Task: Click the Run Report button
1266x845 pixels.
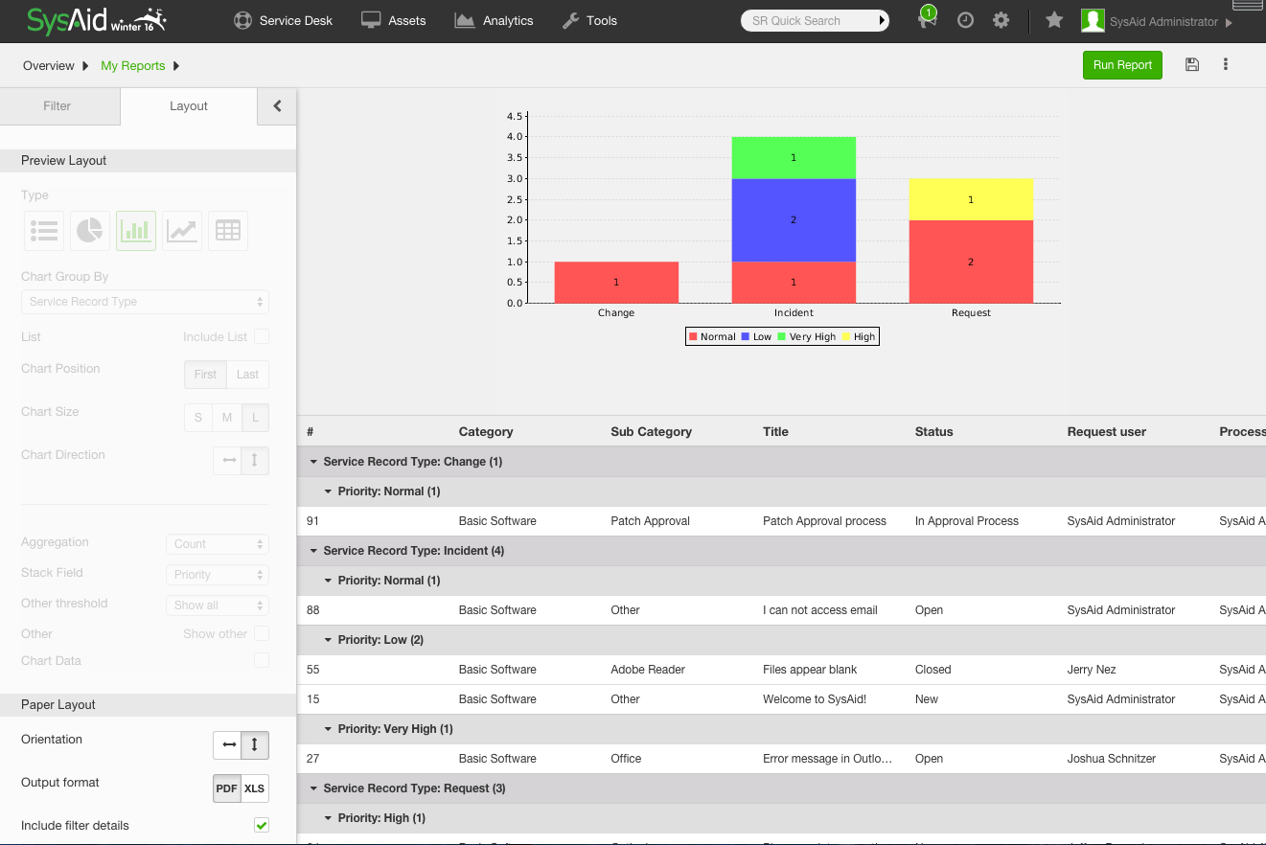Action: tap(1121, 64)
